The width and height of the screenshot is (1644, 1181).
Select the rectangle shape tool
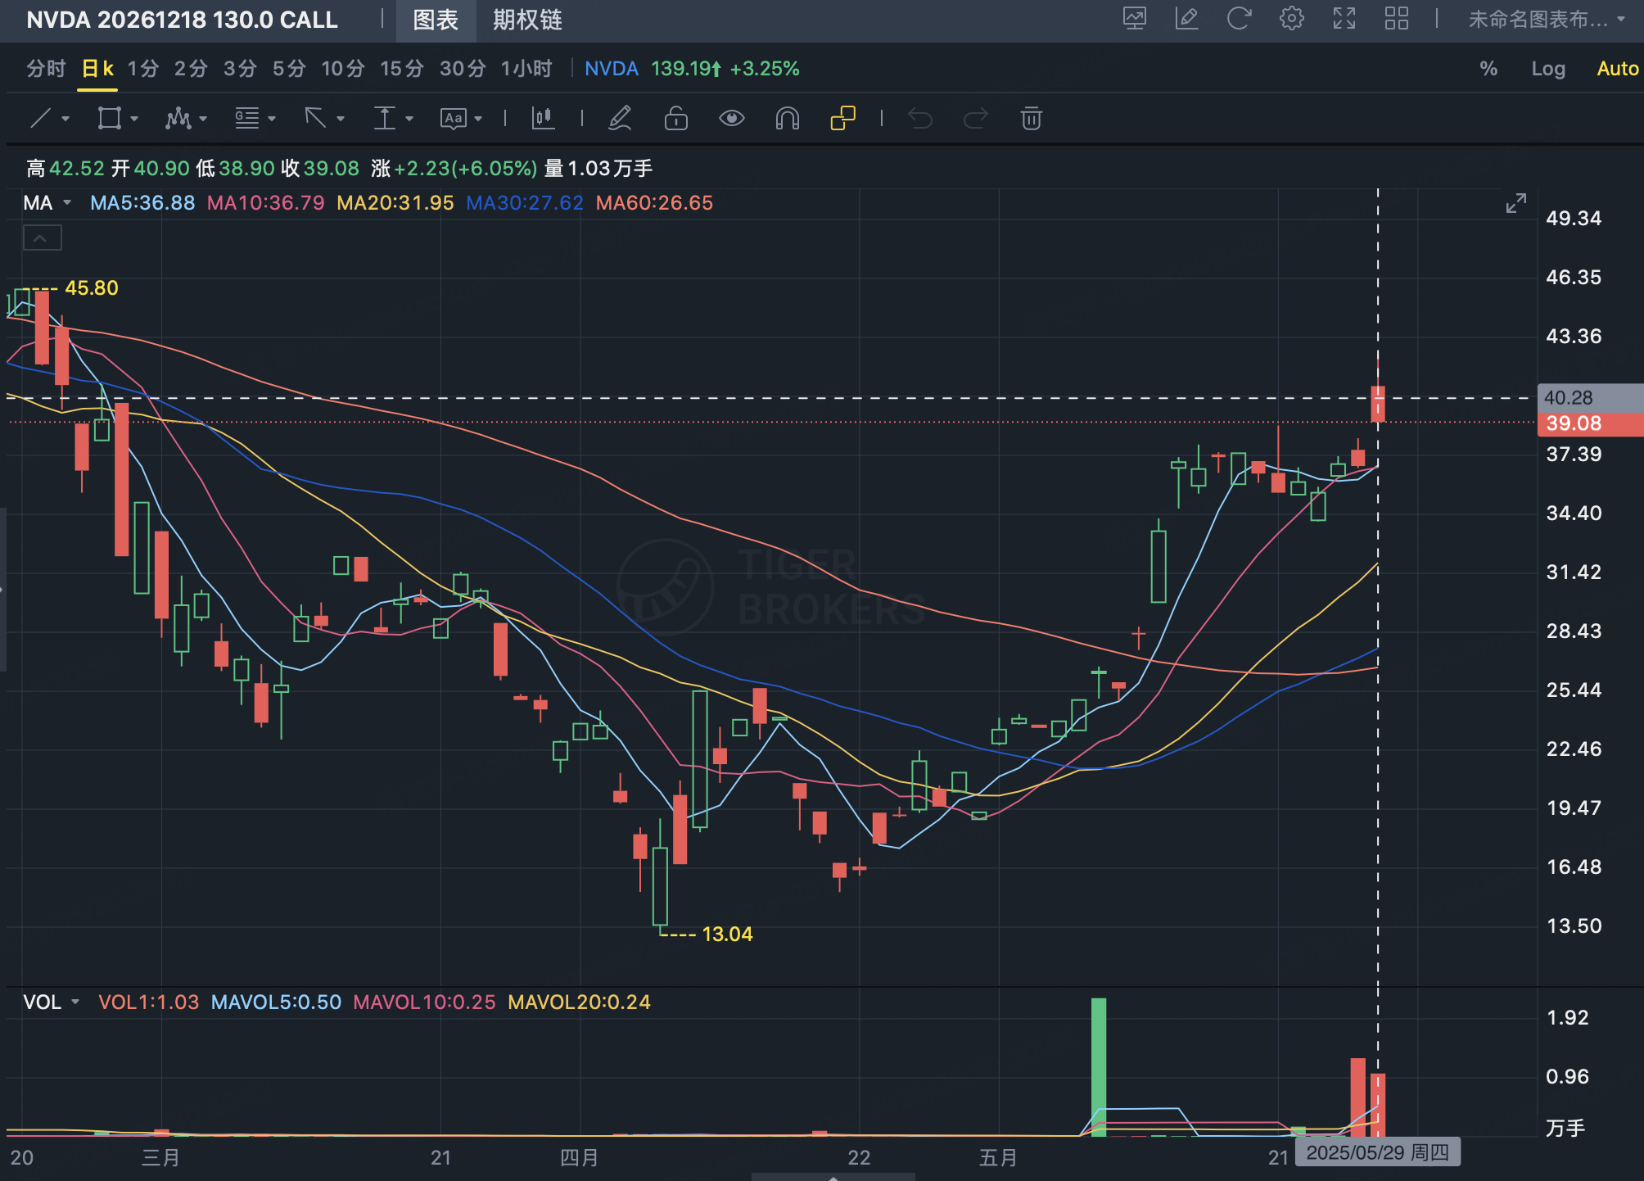tap(110, 119)
